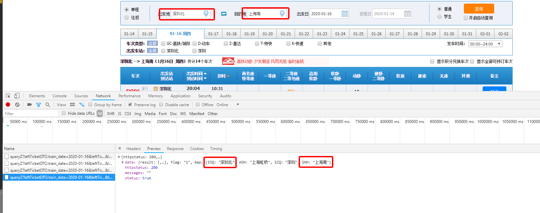Screen dimensions: 540x213
Task: Select the round-trip radio button
Action: pyautogui.click(x=127, y=17)
